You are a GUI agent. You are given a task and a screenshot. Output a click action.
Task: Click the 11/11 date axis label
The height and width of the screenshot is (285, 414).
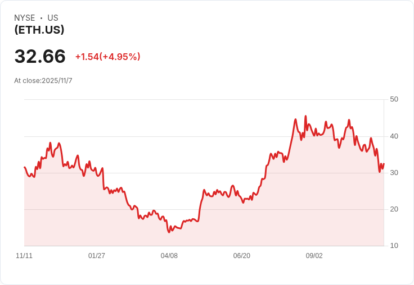pyautogui.click(x=24, y=256)
